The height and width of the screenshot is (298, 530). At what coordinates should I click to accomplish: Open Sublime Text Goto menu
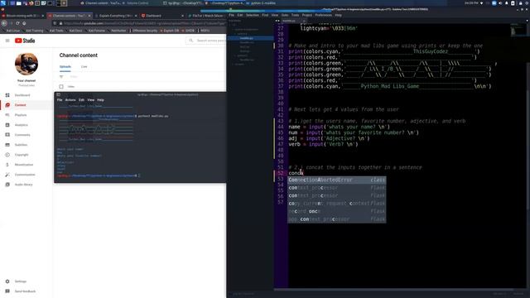click(285, 15)
